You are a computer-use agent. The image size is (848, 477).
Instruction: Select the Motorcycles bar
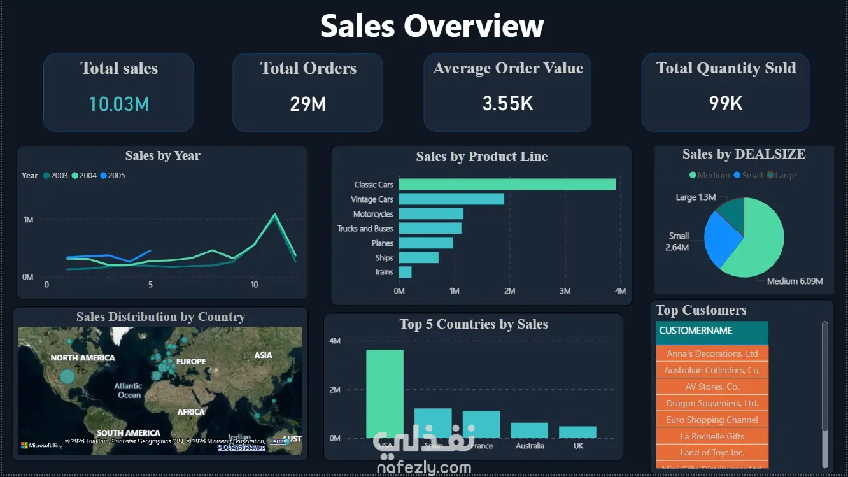click(x=431, y=213)
